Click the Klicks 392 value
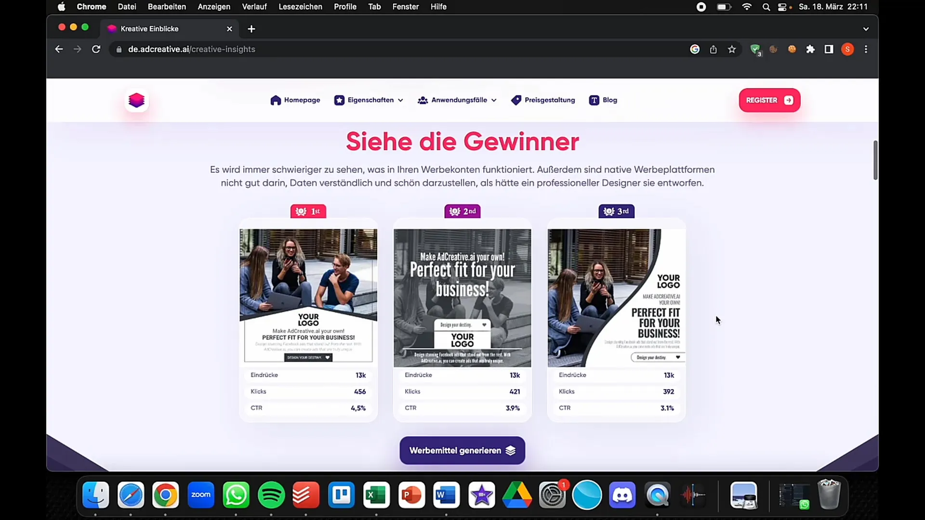Viewport: 925px width, 520px height. (668, 391)
